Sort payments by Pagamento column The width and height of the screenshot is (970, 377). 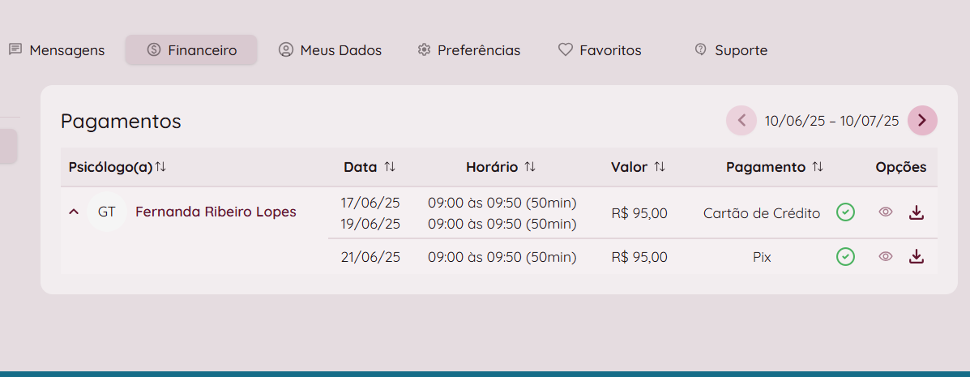click(818, 167)
